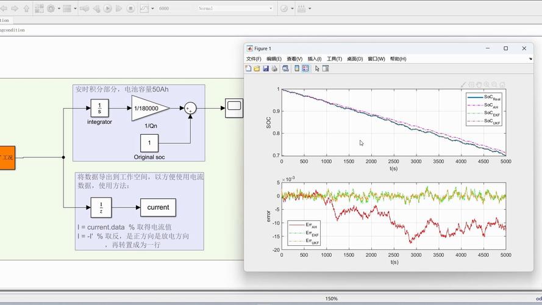This screenshot has height=305, width=542.
Task: Click the Print Figure icon
Action: [x=274, y=69]
